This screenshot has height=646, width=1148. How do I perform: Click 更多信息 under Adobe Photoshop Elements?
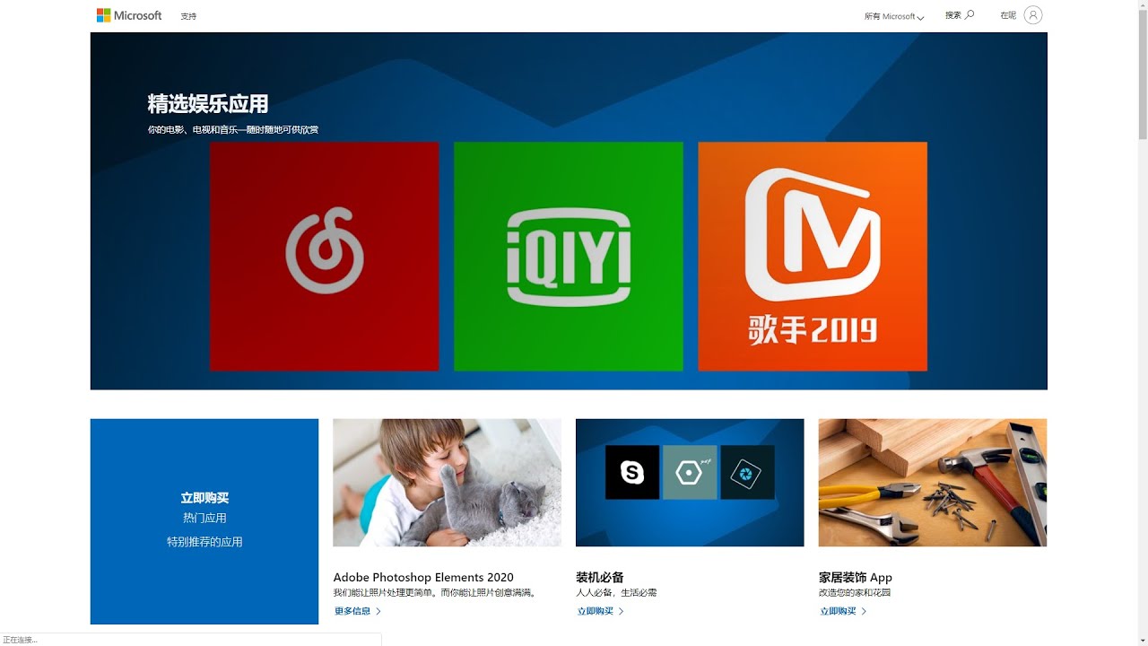coord(352,611)
